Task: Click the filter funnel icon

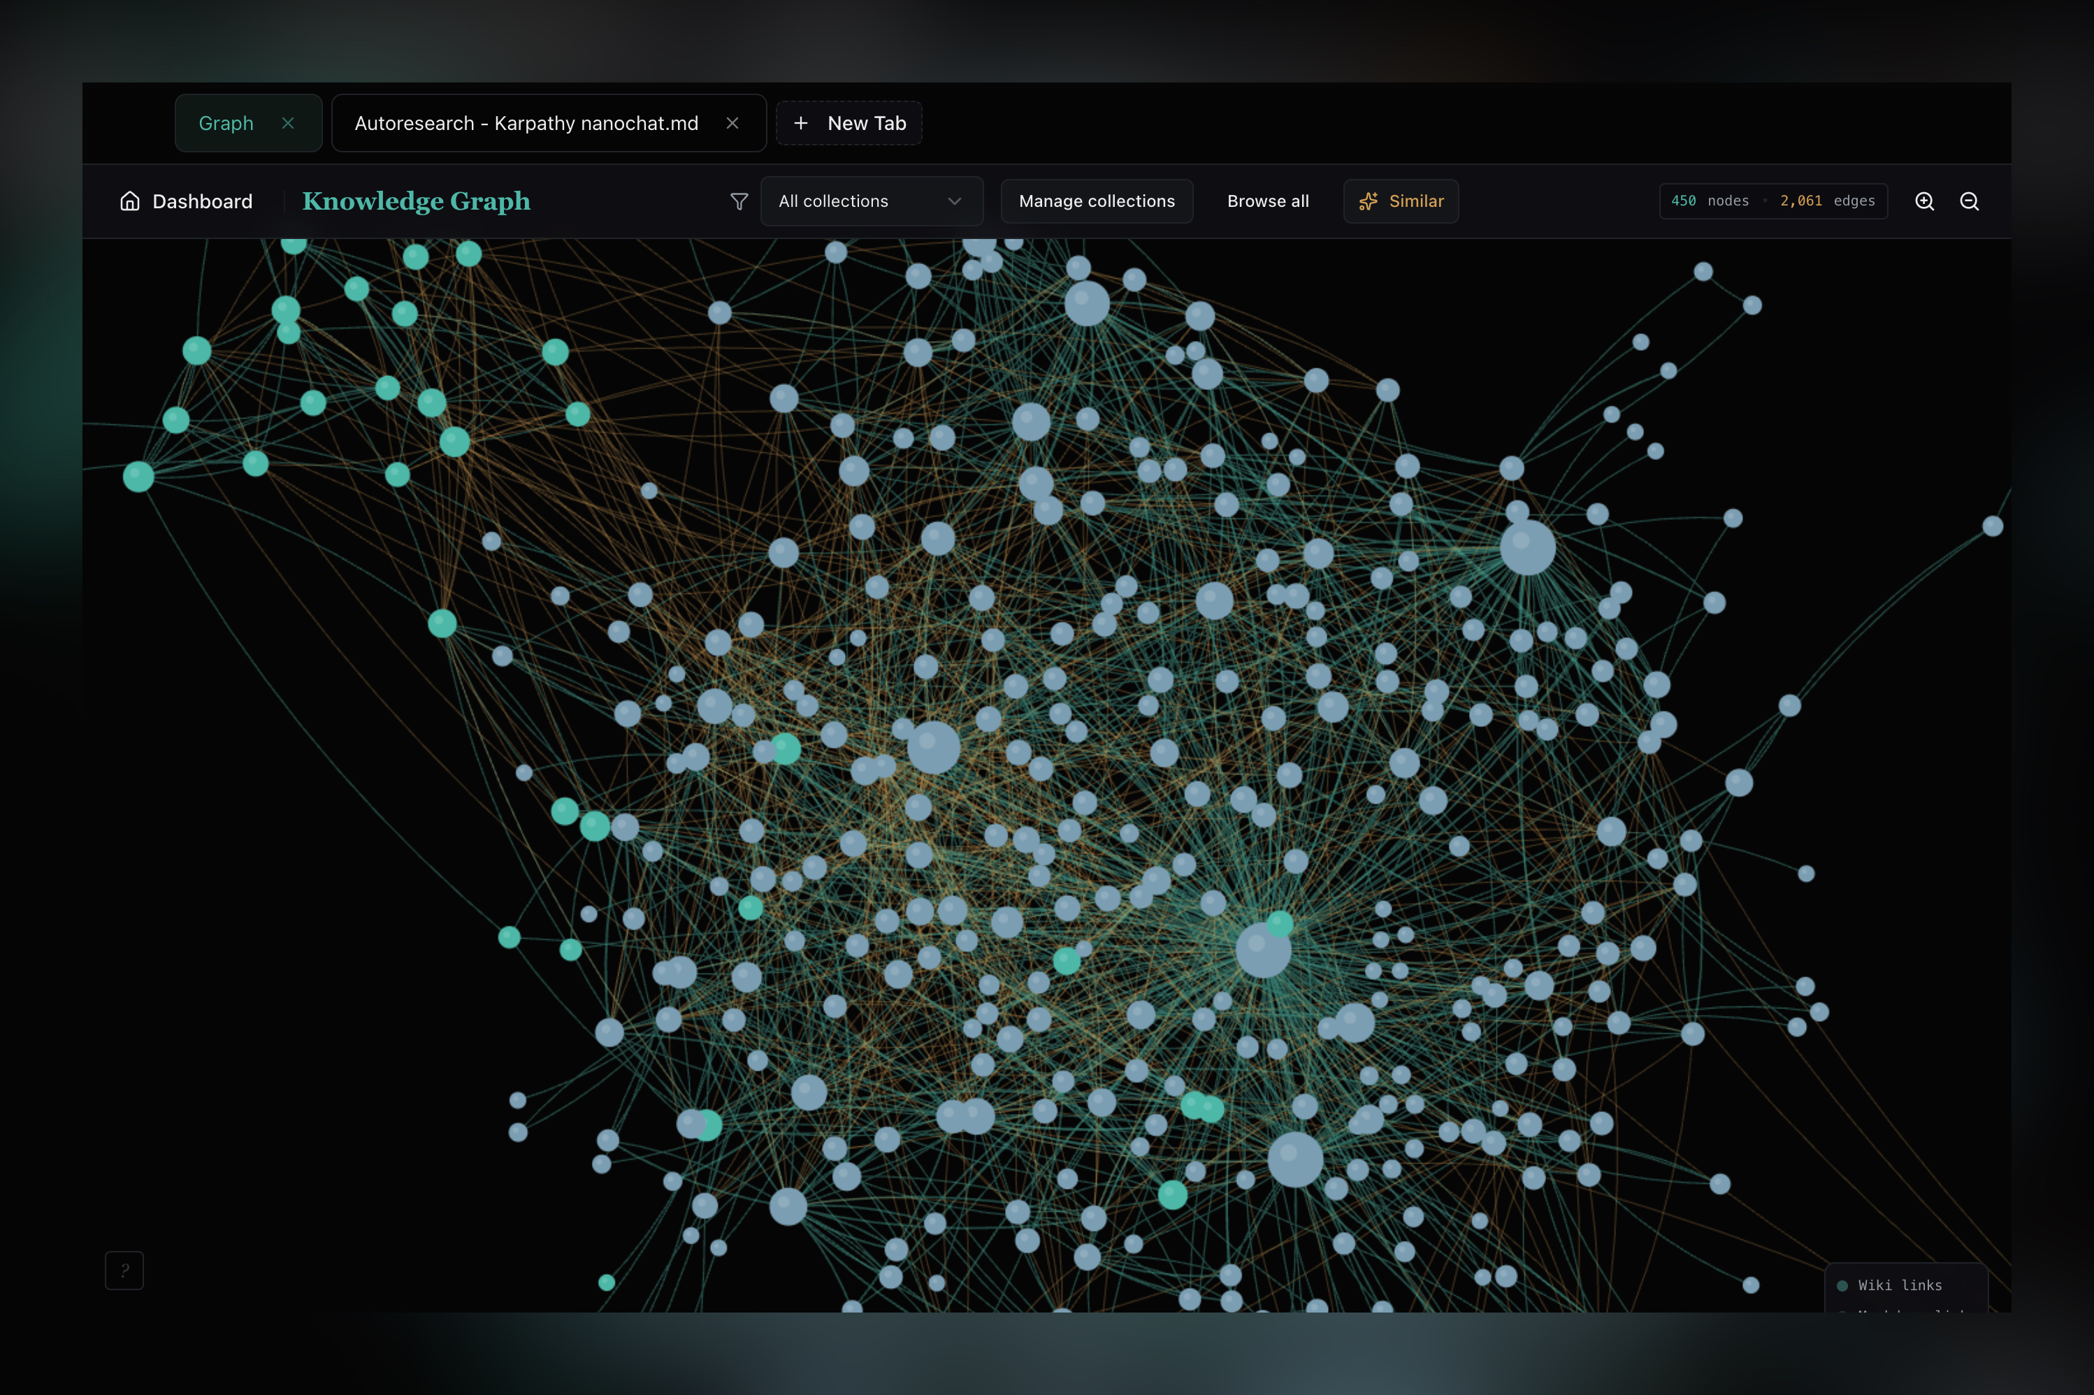Action: [738, 201]
